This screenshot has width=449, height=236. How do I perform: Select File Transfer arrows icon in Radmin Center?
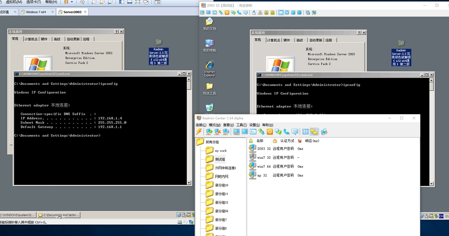[x=262, y=131]
